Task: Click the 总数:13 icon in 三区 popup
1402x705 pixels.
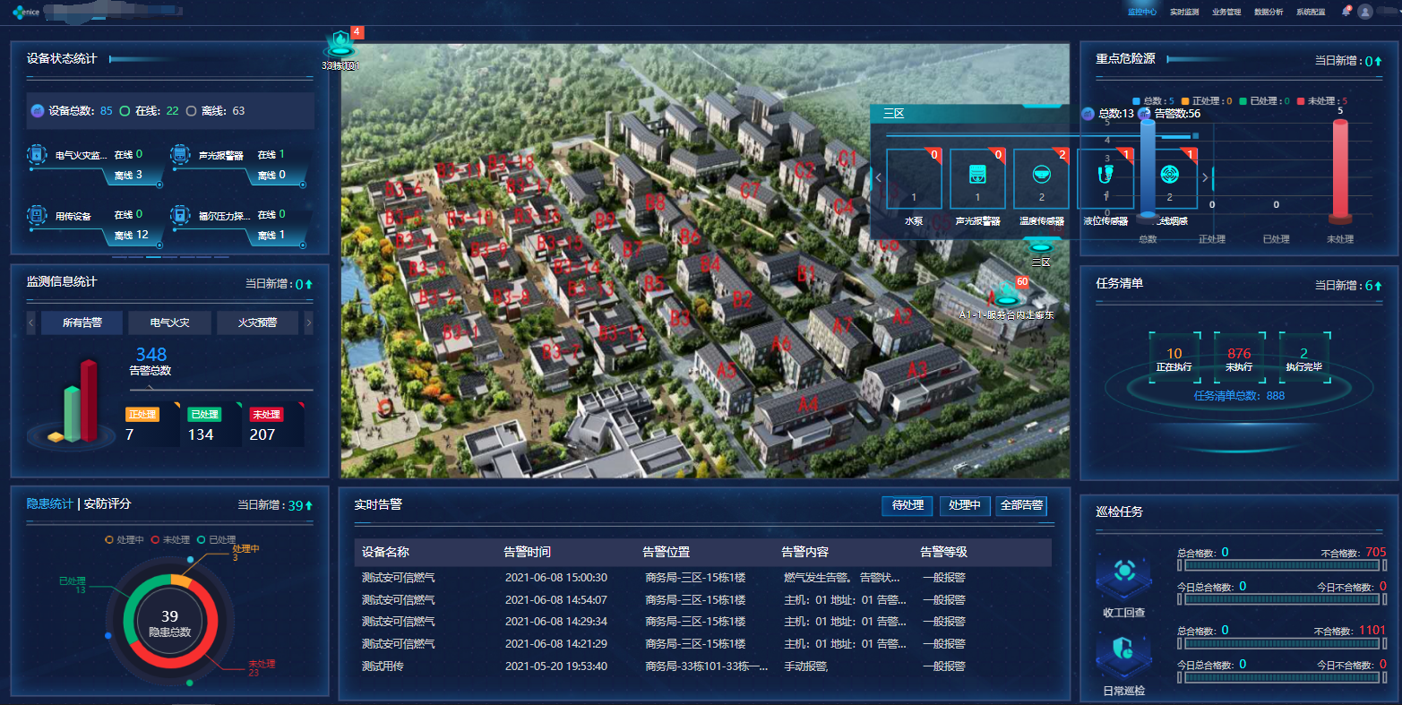Action: [x=1088, y=114]
